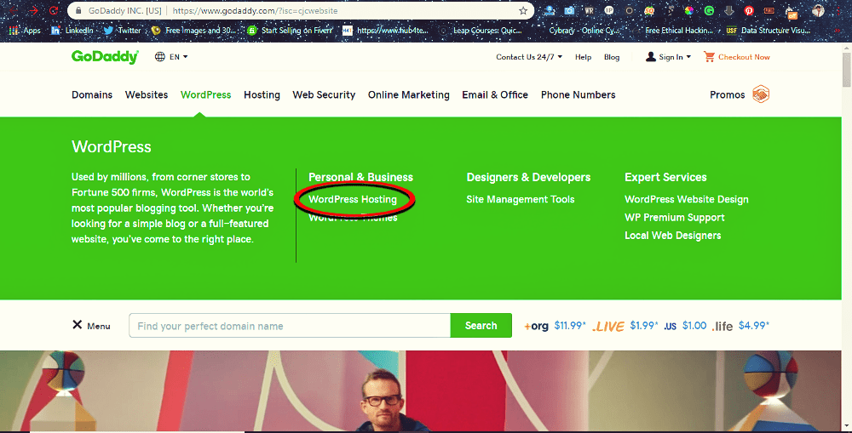Click the Promos handshake icon

761,94
